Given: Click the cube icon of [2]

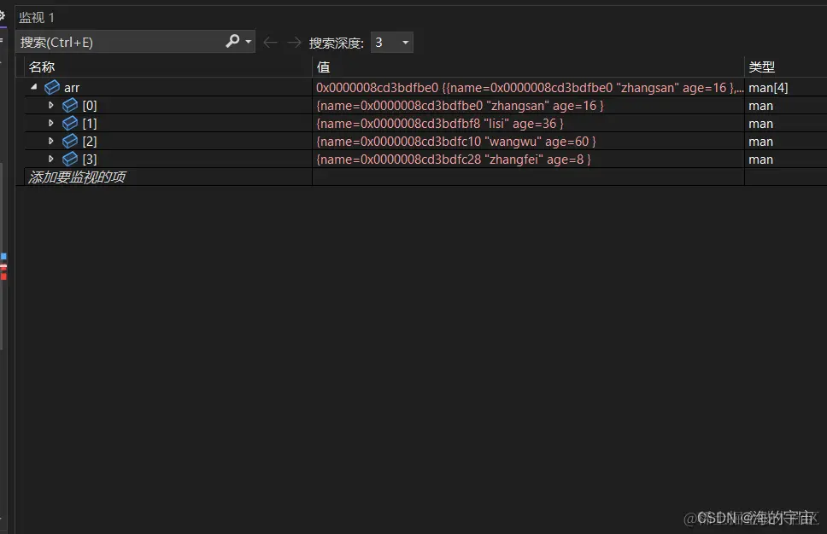Looking at the screenshot, I should 70,141.
